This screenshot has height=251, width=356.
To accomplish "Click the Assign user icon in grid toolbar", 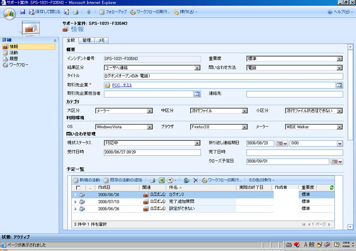I will point(186,180).
